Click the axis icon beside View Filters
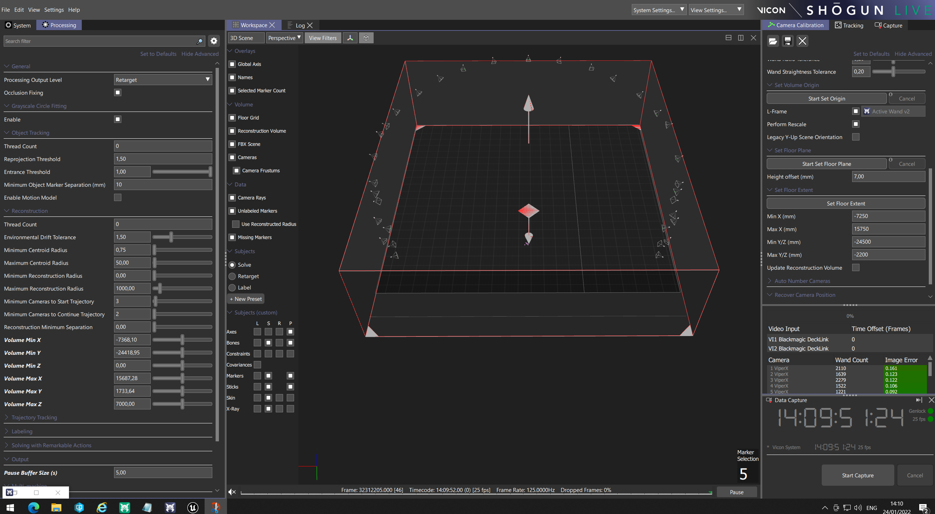This screenshot has width=935, height=514. 350,38
